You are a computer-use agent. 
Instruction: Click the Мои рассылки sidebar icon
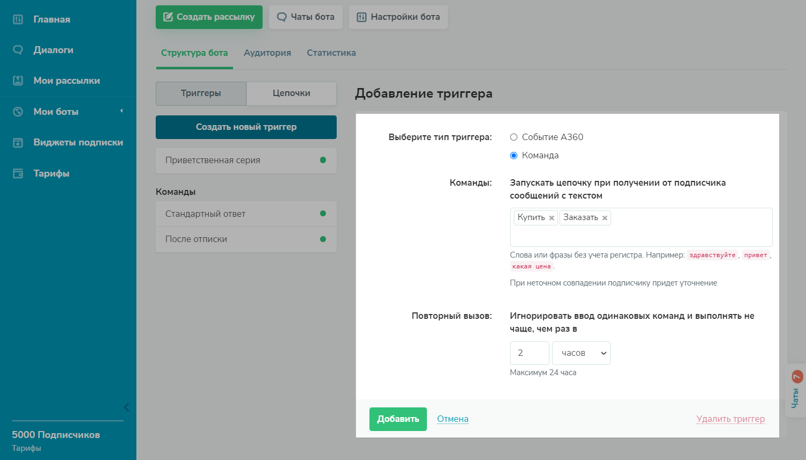click(18, 81)
